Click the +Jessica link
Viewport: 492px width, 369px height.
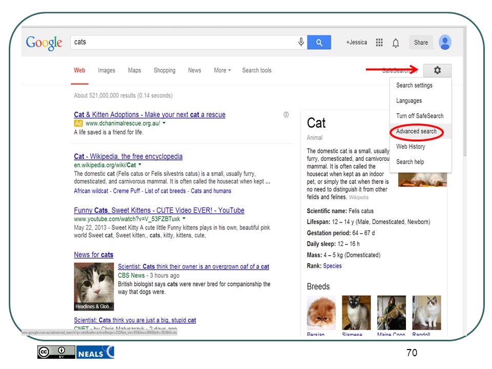point(357,43)
